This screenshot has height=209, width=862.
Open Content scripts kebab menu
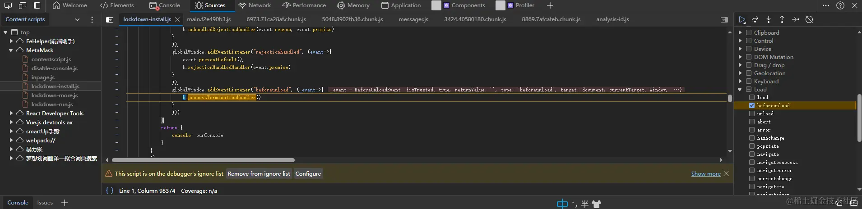[92, 19]
